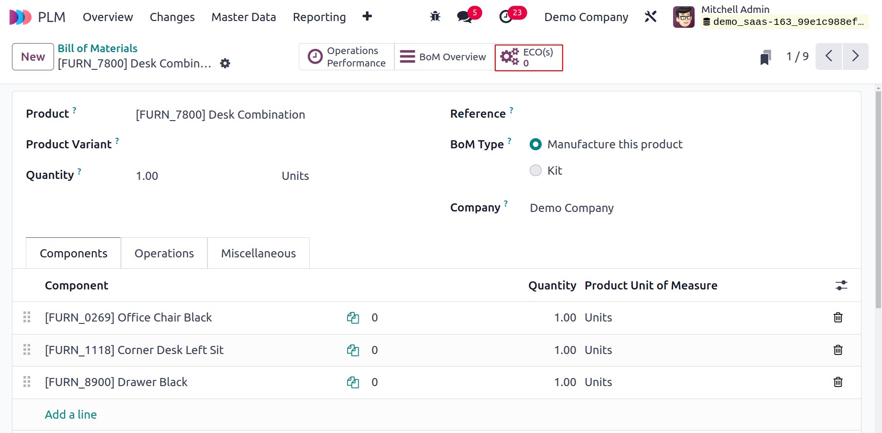Open the debug bug icon menu

435,17
